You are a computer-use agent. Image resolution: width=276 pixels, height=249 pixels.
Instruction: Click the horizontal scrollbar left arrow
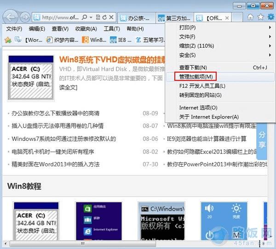5,244
